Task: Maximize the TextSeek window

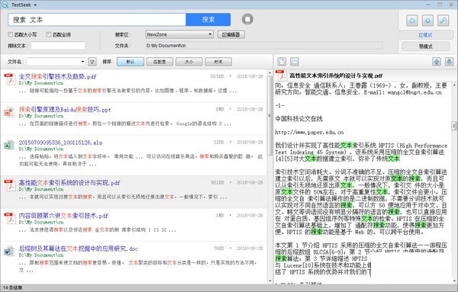Action: coord(440,5)
